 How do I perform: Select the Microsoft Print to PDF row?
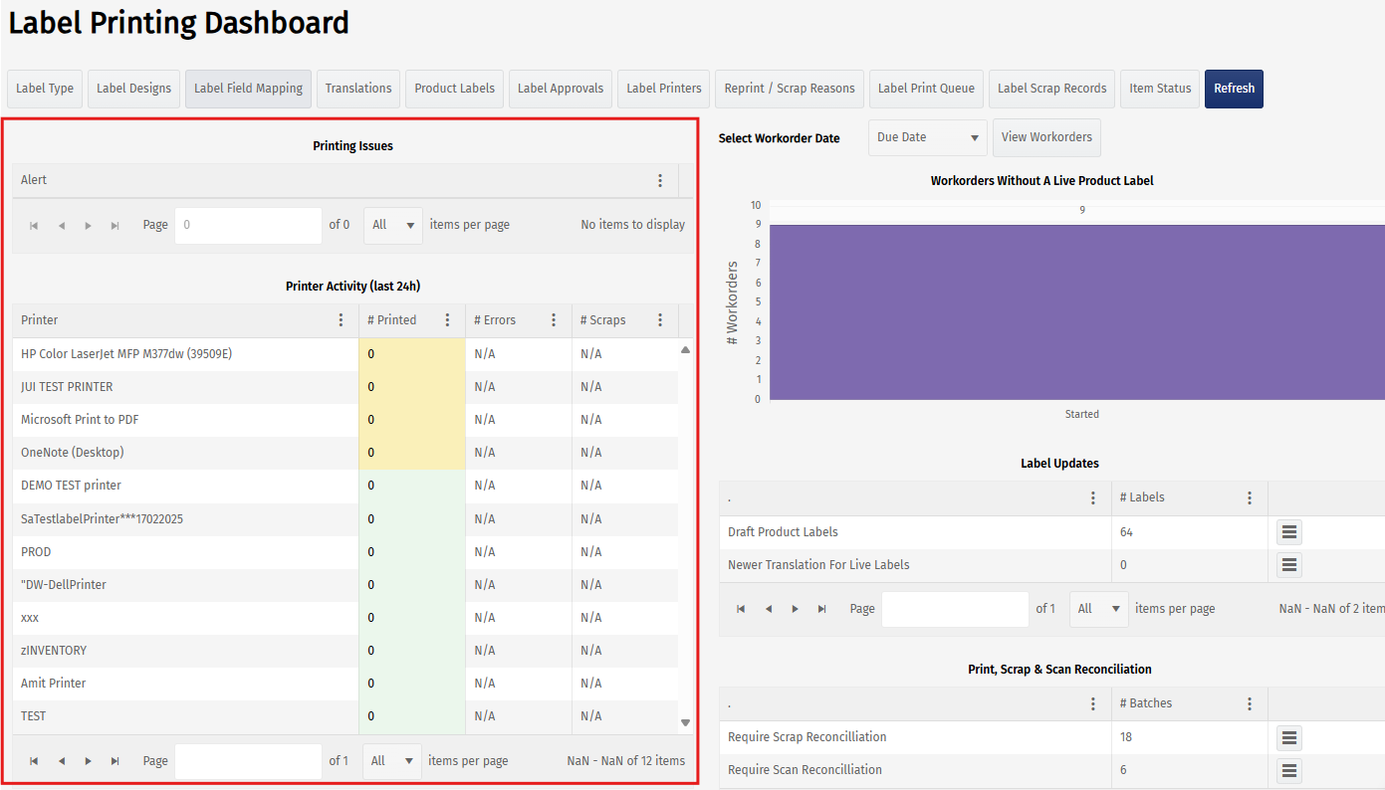(x=346, y=420)
